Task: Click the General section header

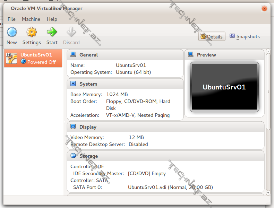Action: (125, 55)
